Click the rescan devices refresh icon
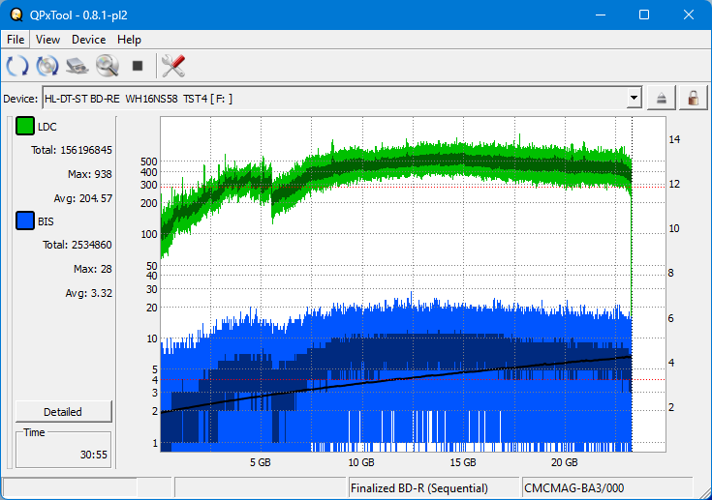The height and width of the screenshot is (500, 712). pos(17,66)
